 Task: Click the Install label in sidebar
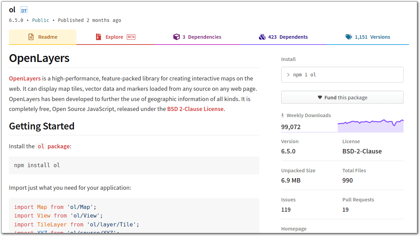tap(288, 59)
